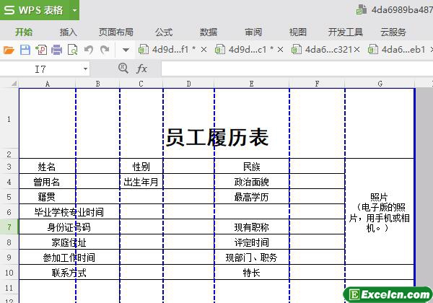Click the export to PDF icon
433x303 pixels.
click(x=41, y=50)
